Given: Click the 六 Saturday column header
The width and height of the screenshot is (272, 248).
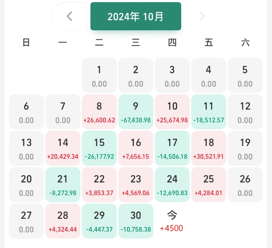Looking at the screenshot, I should click(245, 43).
